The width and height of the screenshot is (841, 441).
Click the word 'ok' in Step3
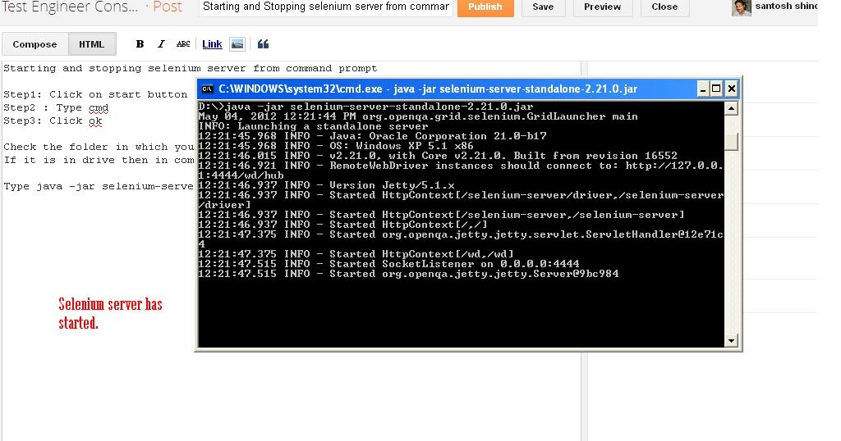pyautogui.click(x=95, y=121)
